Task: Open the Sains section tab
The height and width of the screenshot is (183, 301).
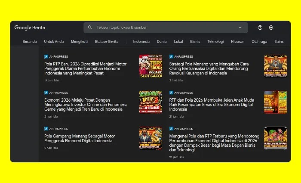Action: [279, 41]
